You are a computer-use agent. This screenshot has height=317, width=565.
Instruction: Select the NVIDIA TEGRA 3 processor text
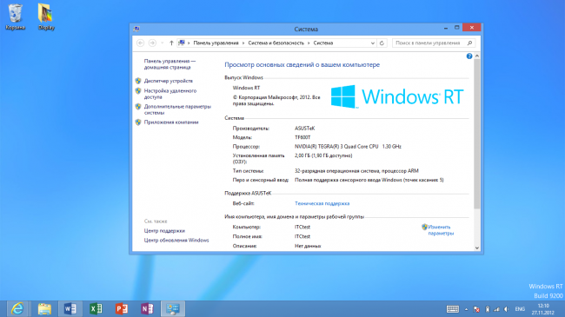348,146
